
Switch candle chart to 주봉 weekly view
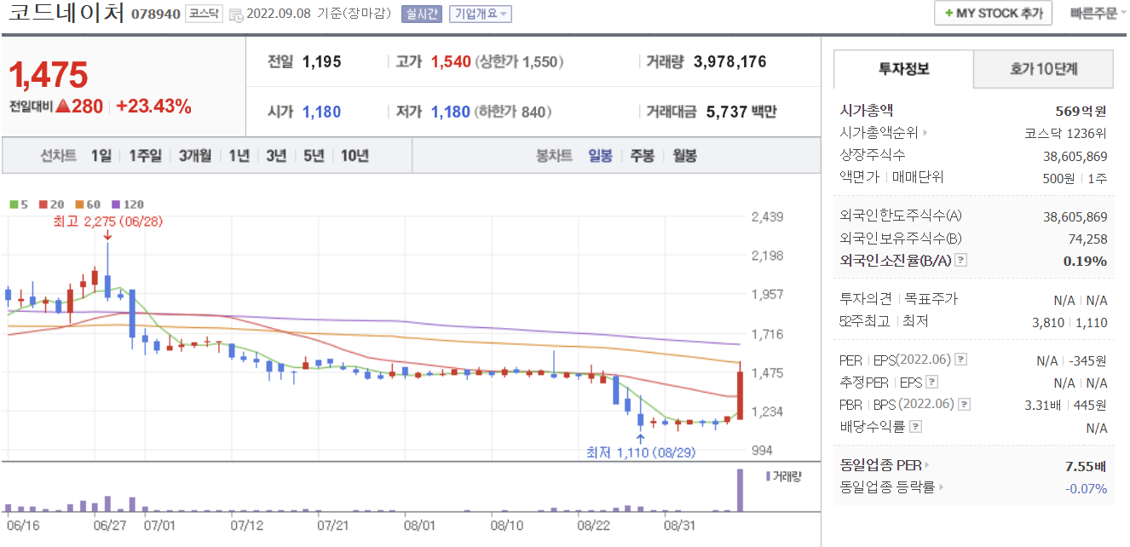click(642, 157)
